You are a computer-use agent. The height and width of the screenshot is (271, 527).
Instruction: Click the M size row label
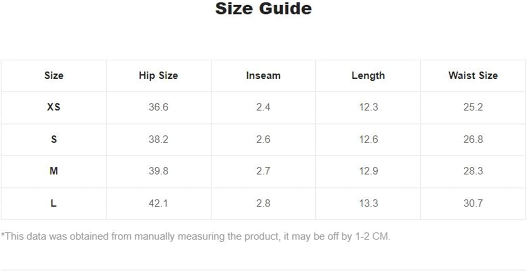54,171
